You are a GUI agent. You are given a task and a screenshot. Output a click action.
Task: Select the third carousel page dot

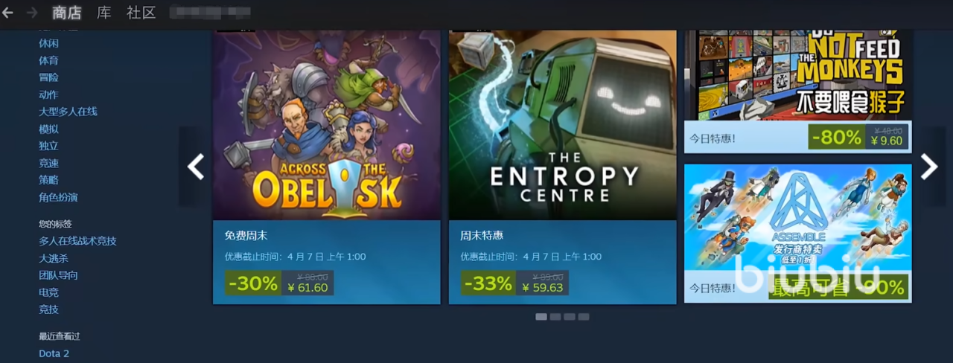click(x=570, y=317)
